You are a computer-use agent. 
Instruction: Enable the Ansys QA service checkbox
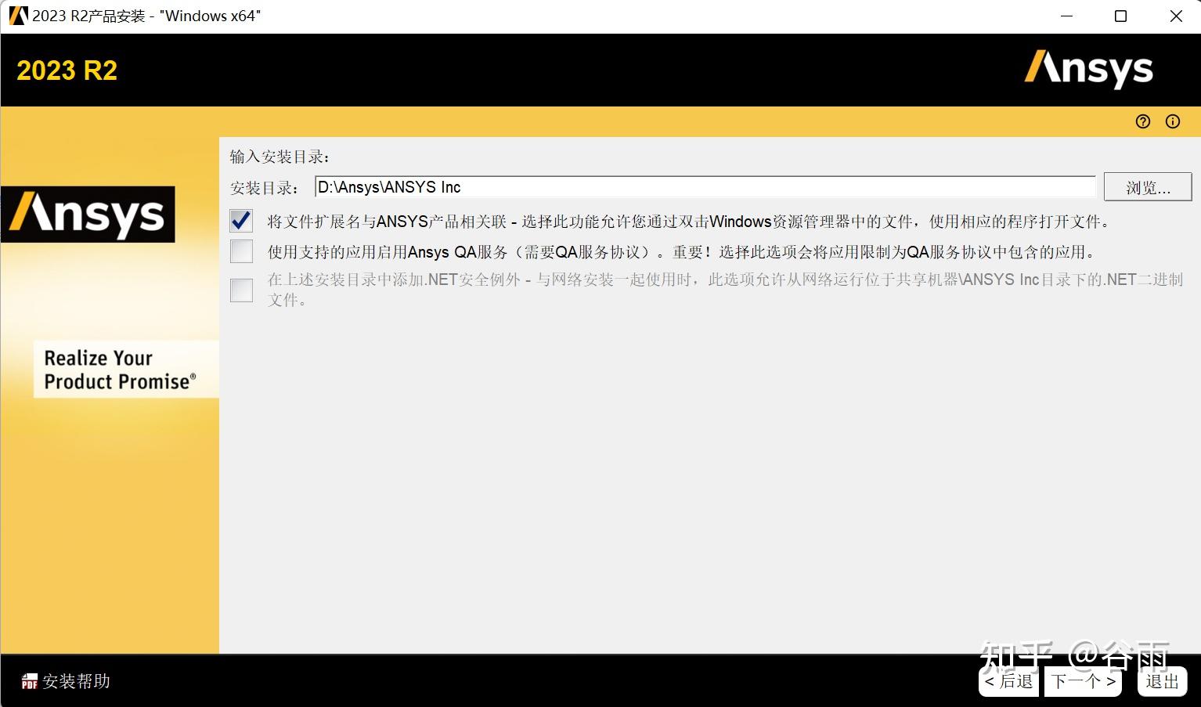(240, 251)
